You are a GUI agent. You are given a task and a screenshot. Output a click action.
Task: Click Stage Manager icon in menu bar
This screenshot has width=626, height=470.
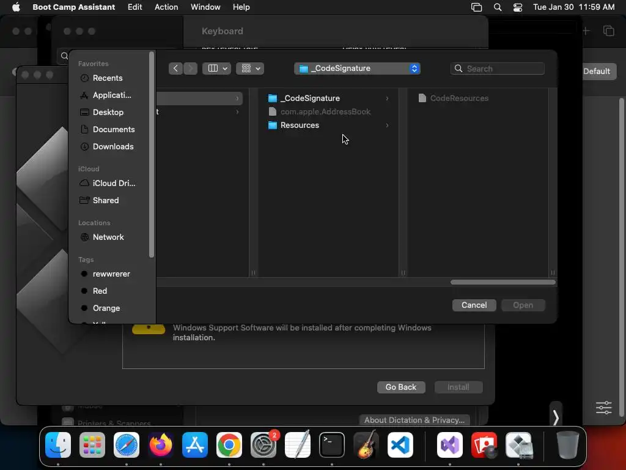[x=477, y=7]
